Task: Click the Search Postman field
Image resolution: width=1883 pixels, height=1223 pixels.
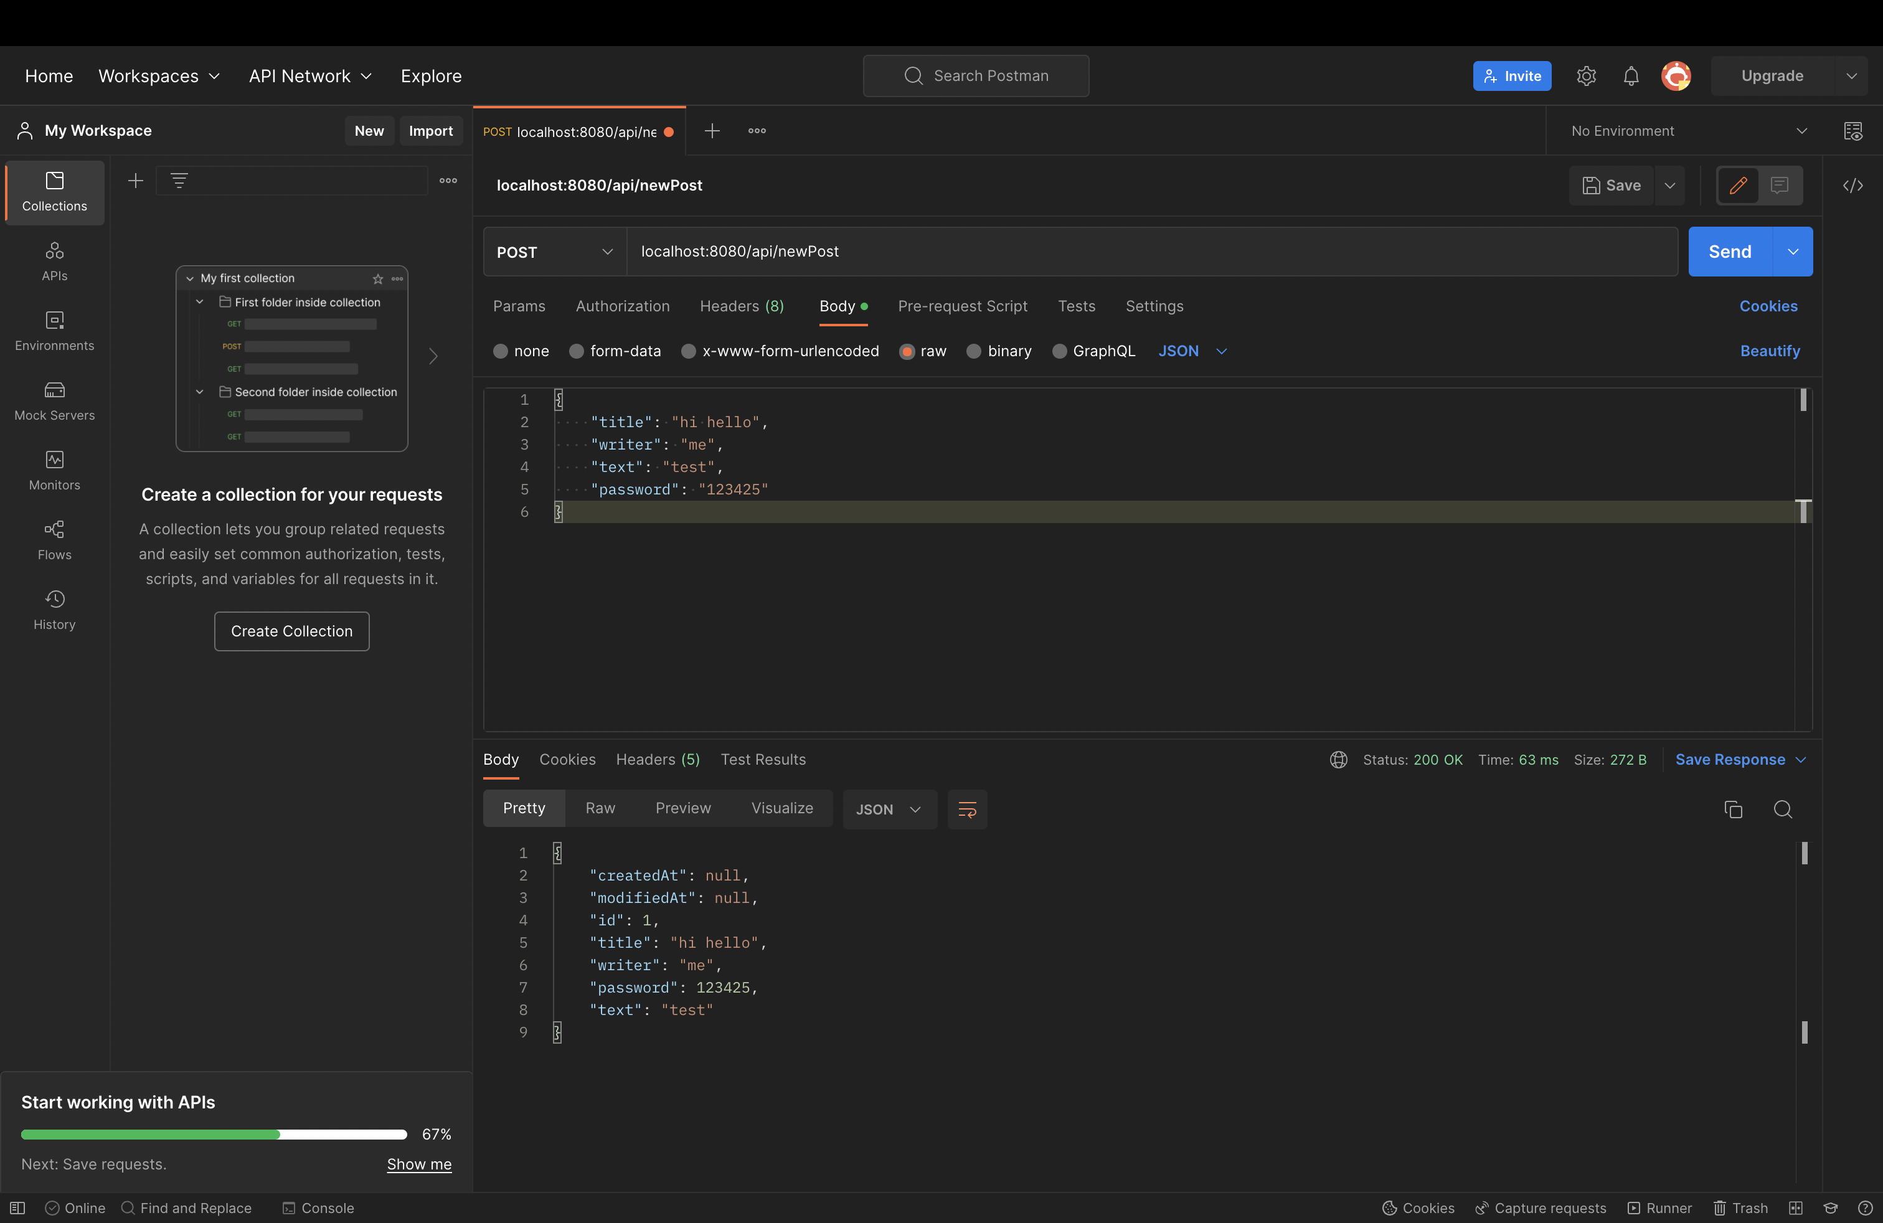Action: [x=976, y=76]
